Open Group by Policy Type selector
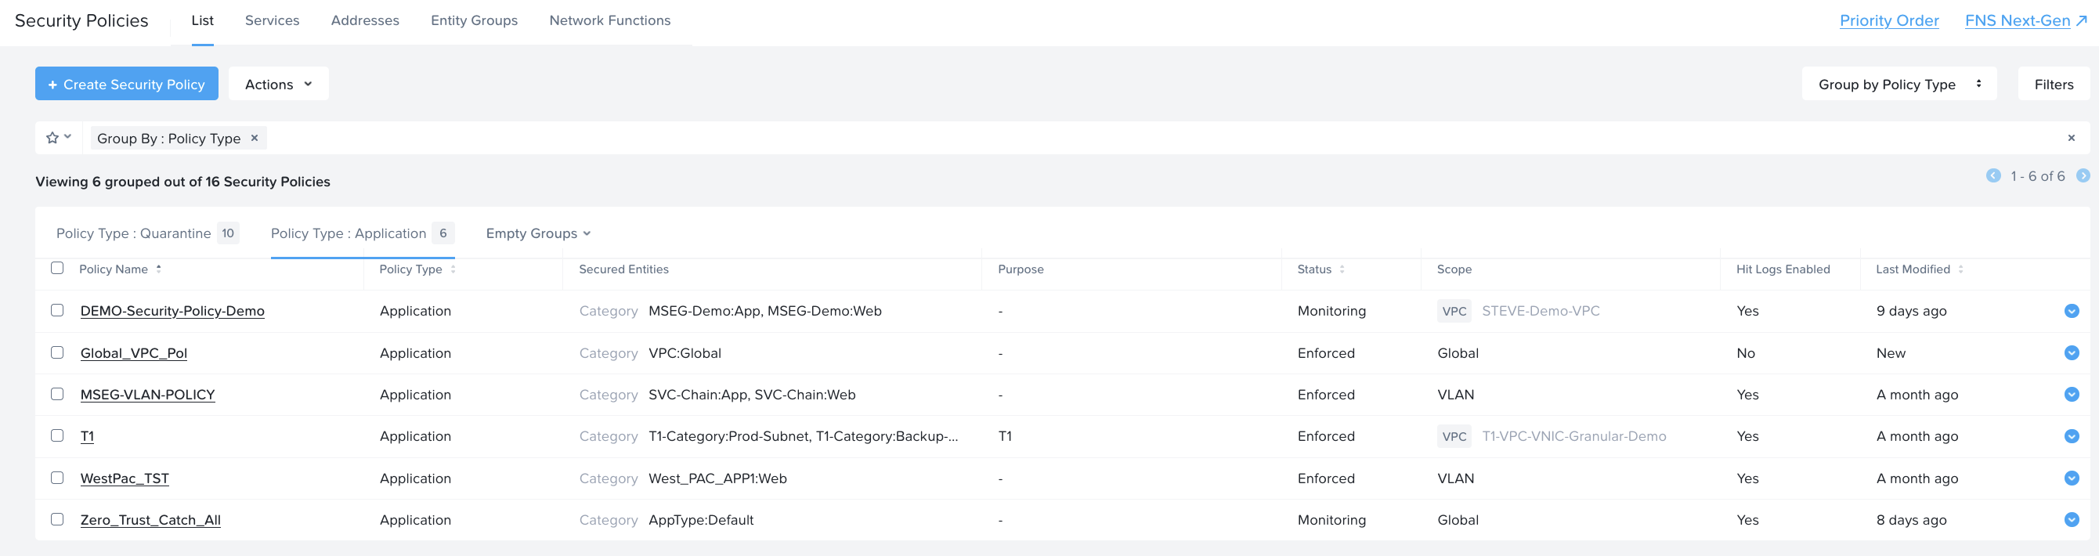The height and width of the screenshot is (556, 2099). click(1898, 84)
